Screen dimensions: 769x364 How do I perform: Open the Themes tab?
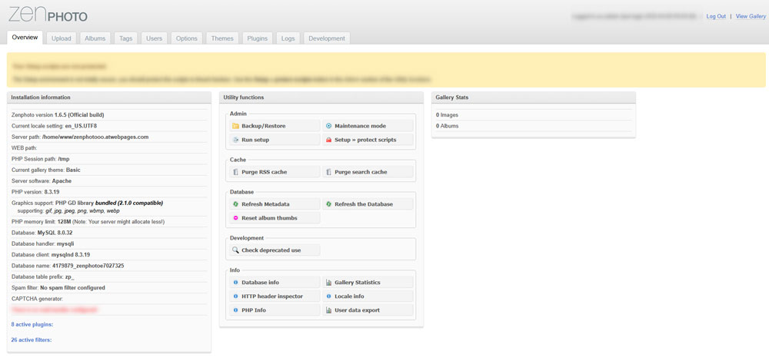pos(222,38)
